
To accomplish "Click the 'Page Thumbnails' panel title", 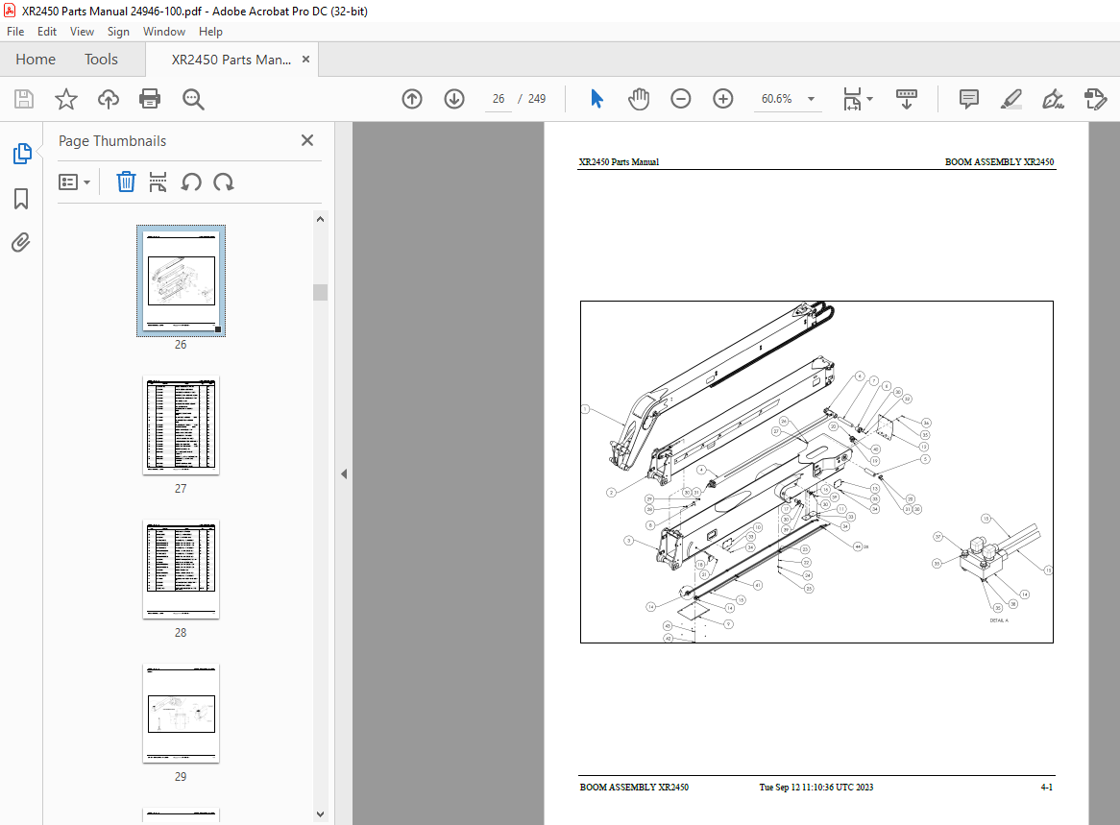I will click(112, 141).
